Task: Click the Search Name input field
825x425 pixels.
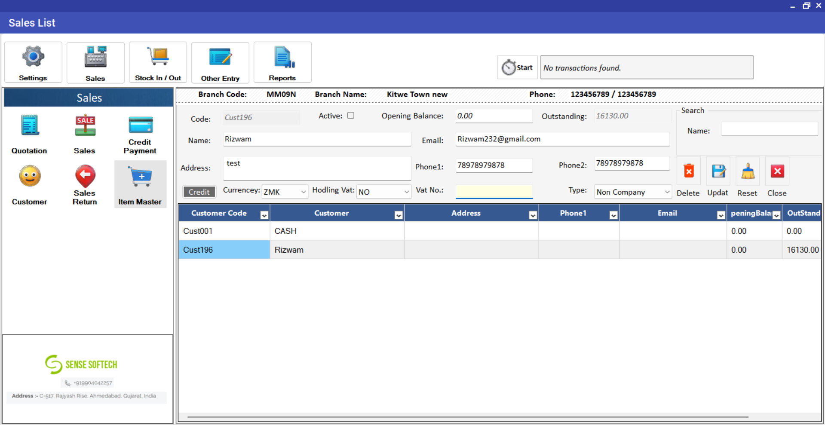Action: 769,129
